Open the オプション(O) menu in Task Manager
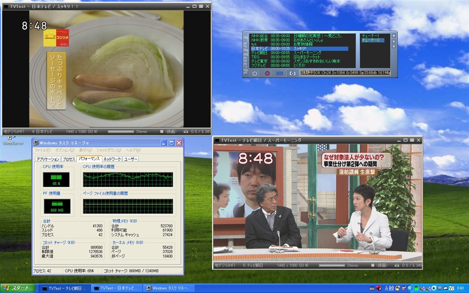469x293 pixels. [65, 150]
